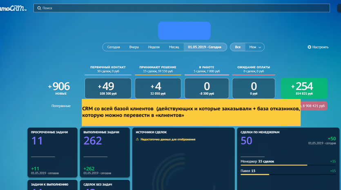Click the Менеджер 35 сделок progress bar
341x190 pixels.
pos(274,165)
